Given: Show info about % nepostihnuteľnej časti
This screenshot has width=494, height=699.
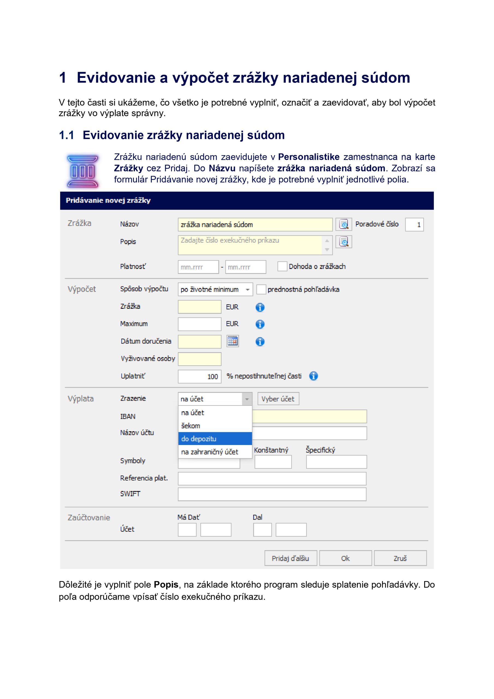Looking at the screenshot, I should point(313,376).
